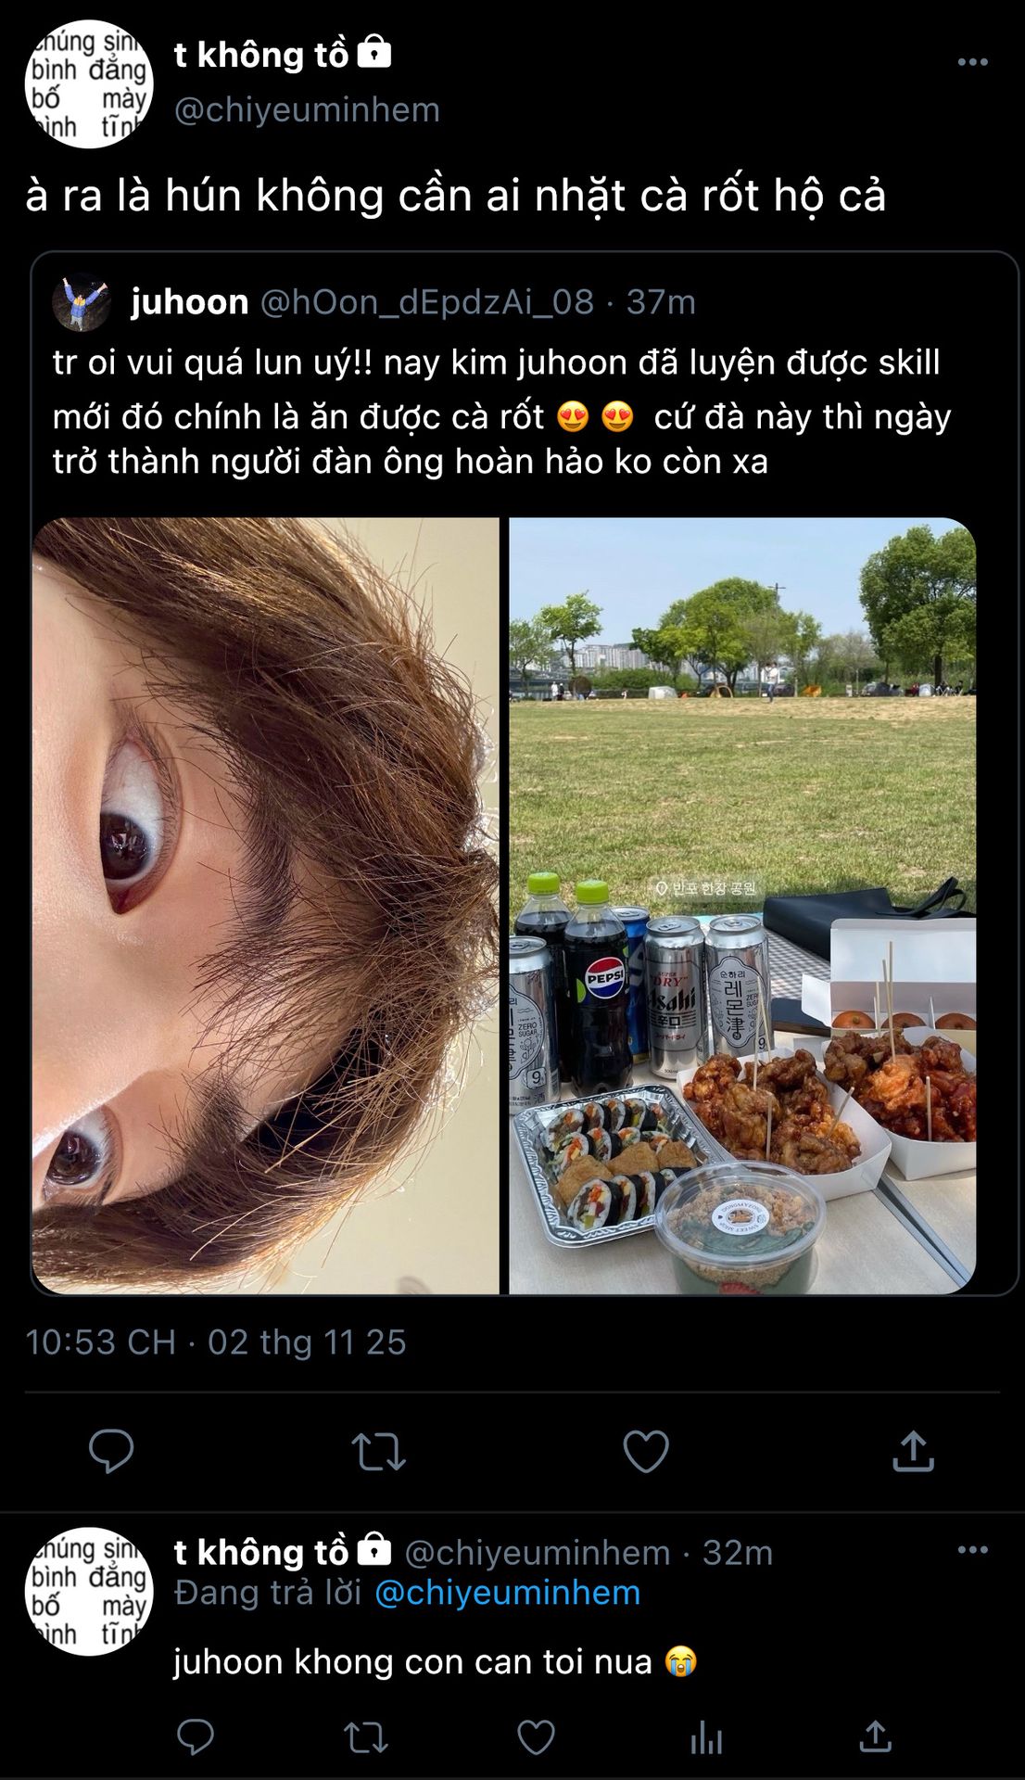Screen dimensions: 1025x1780
Task: Reply to the 'juhoon khong con can' tweet
Action: coord(195,1736)
